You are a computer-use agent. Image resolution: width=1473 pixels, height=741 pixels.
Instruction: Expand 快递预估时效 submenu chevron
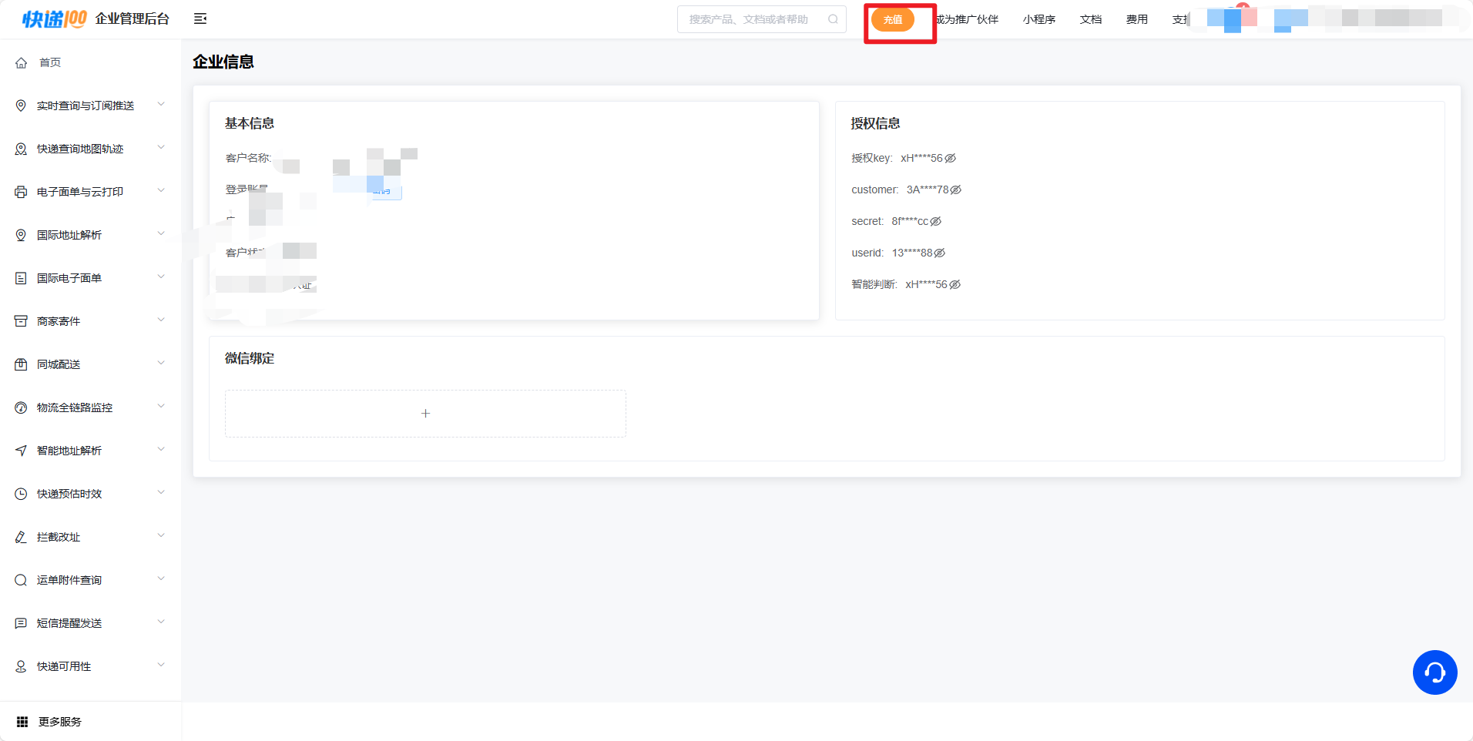point(161,492)
